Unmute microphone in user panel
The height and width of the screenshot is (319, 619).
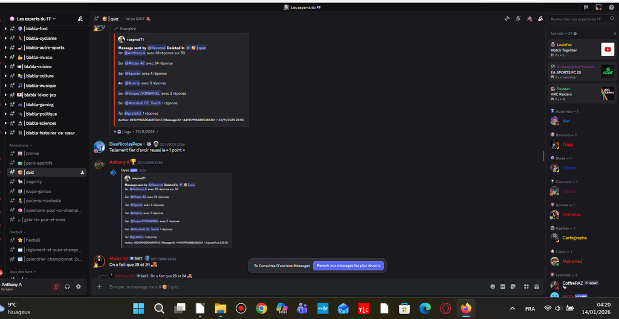coord(56,286)
